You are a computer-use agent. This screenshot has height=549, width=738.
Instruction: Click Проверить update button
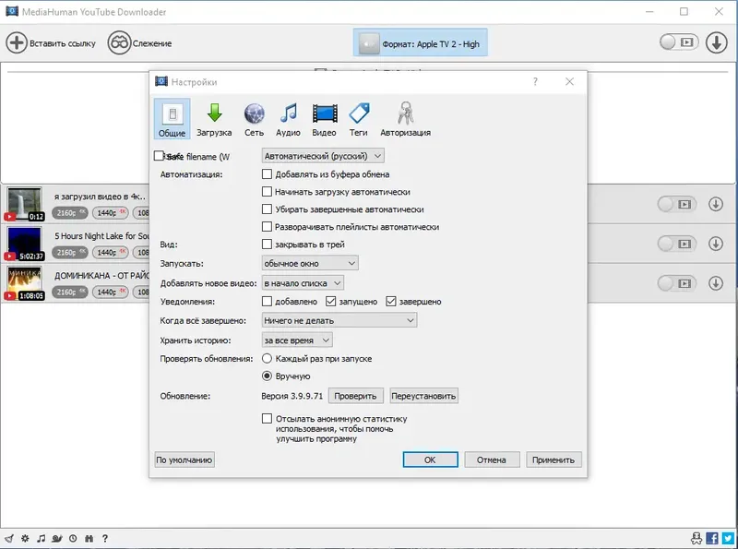point(355,396)
